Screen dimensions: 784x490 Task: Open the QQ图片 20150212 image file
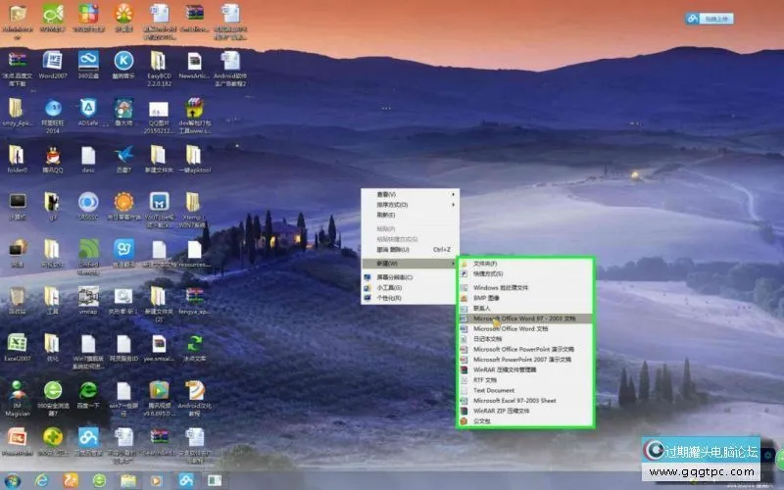tap(159, 117)
